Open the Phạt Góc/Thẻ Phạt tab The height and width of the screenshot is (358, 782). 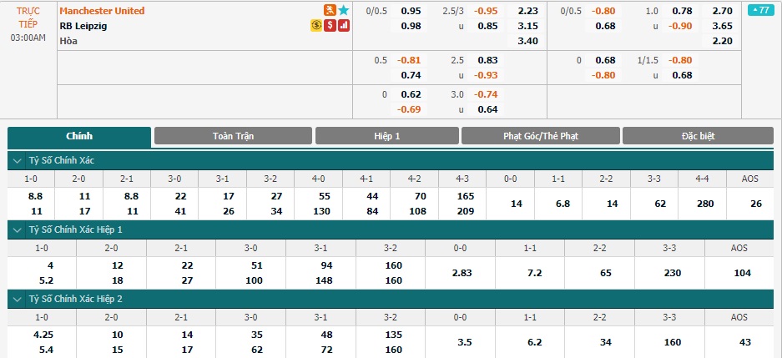(541, 136)
